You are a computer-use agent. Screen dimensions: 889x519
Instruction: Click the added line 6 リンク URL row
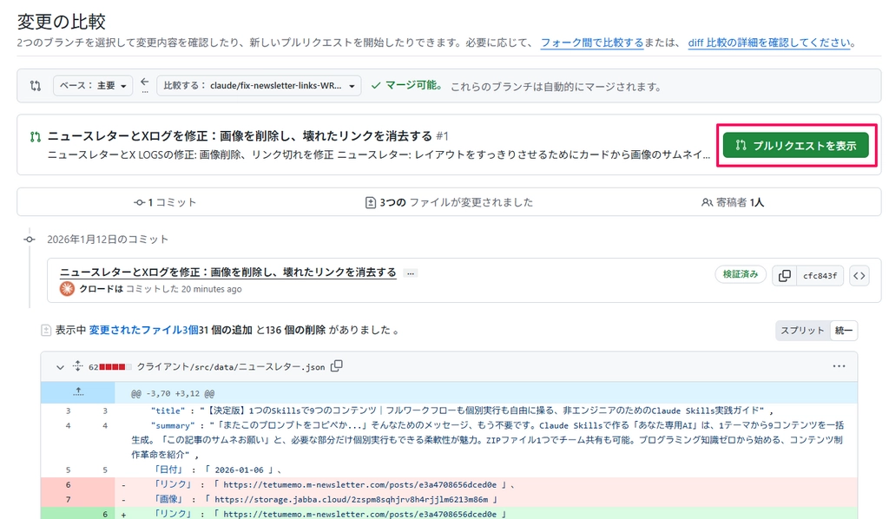tap(449, 513)
